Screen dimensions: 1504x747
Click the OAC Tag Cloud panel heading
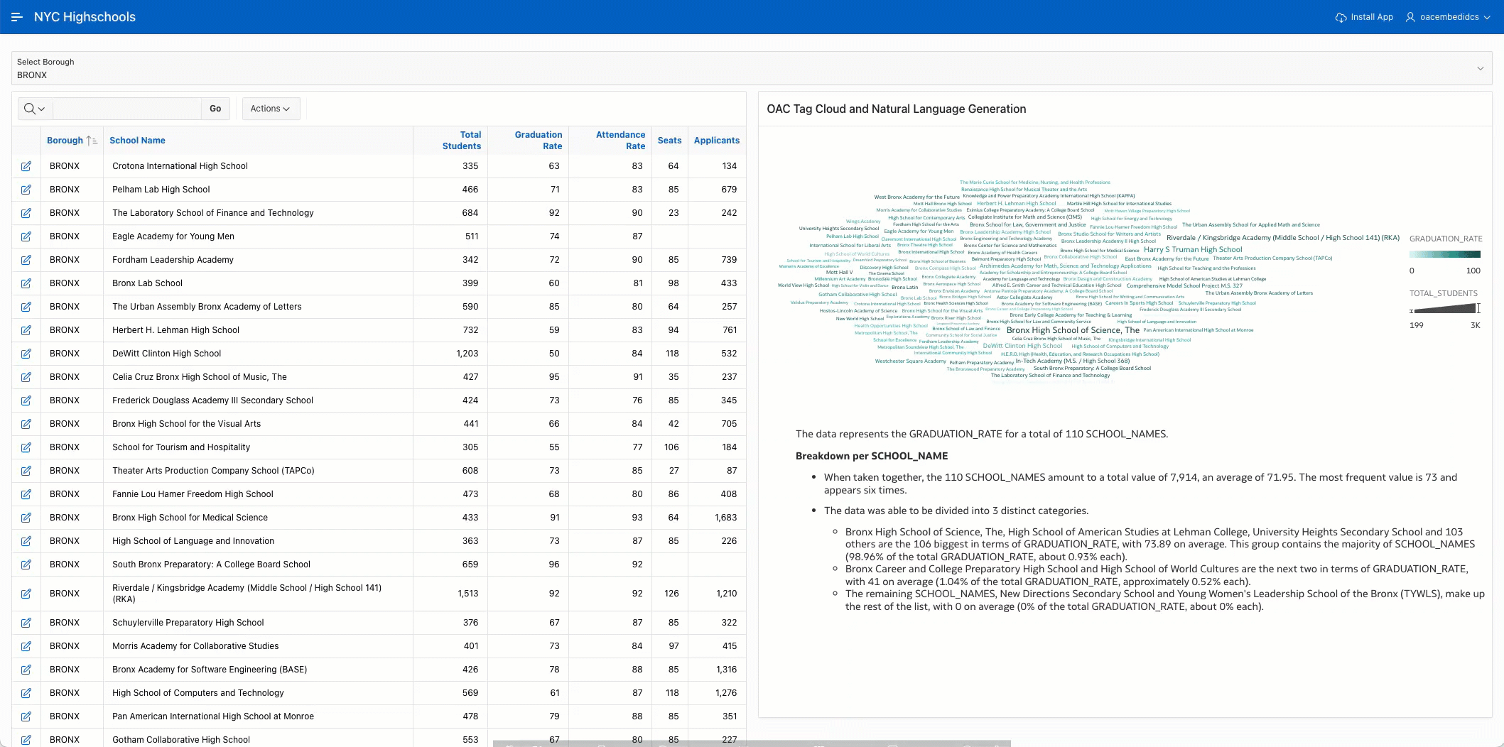point(897,109)
